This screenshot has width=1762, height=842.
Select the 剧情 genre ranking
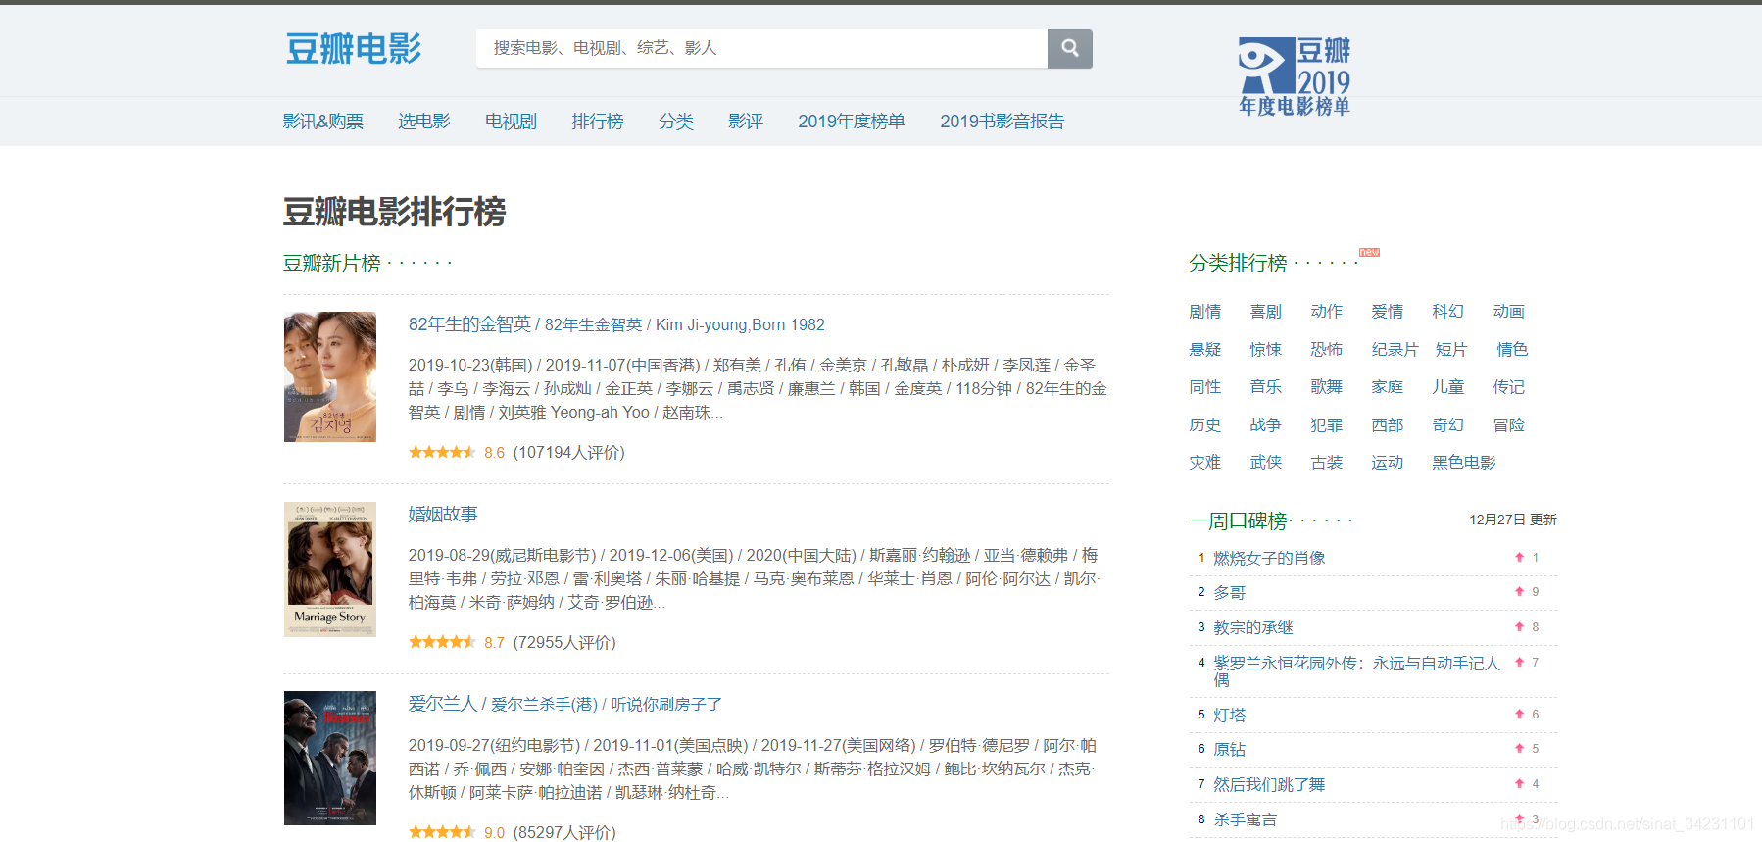point(1205,312)
